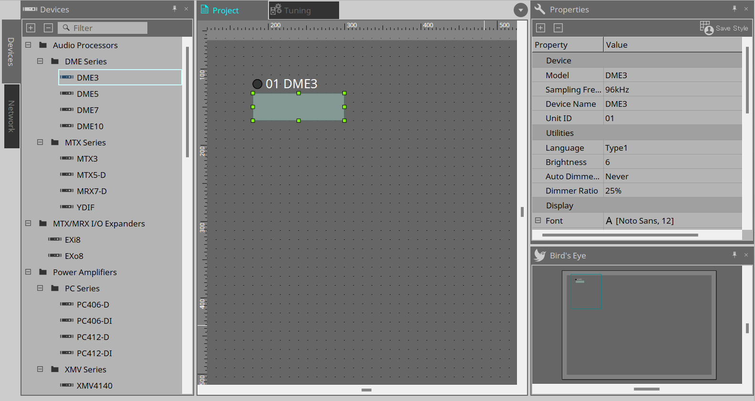This screenshot has width=755, height=401.
Task: Select the MTX3 device
Action: [87, 159]
